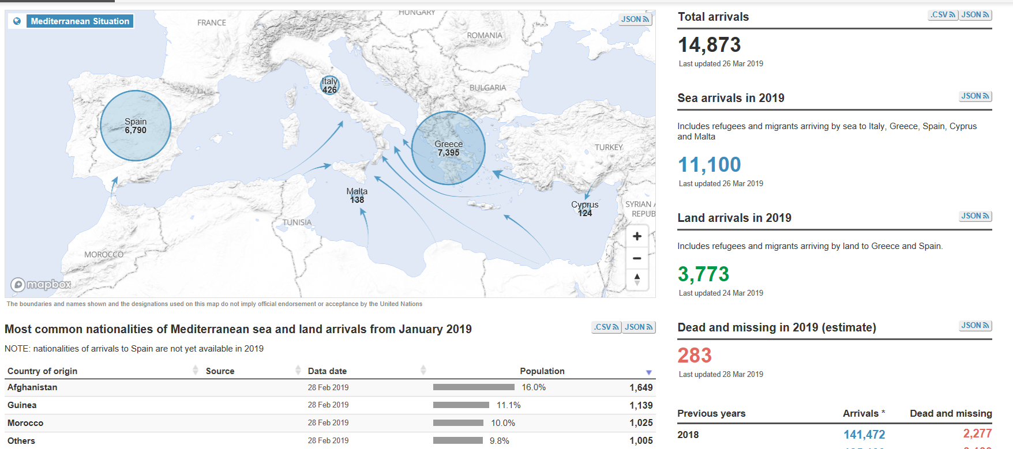Click the 2018 year row label

688,435
